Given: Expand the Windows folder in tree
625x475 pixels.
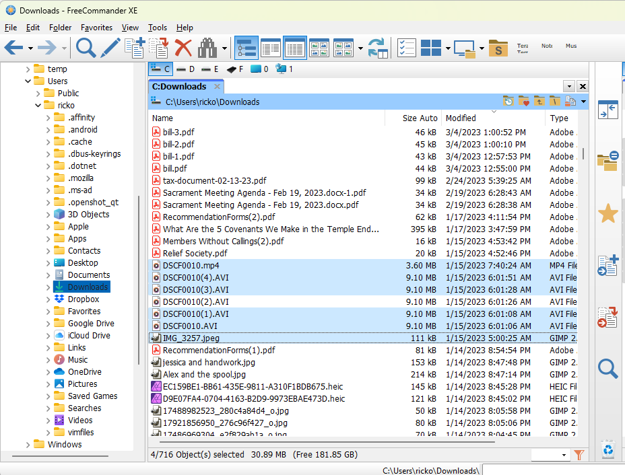Looking at the screenshot, I should coord(28,445).
